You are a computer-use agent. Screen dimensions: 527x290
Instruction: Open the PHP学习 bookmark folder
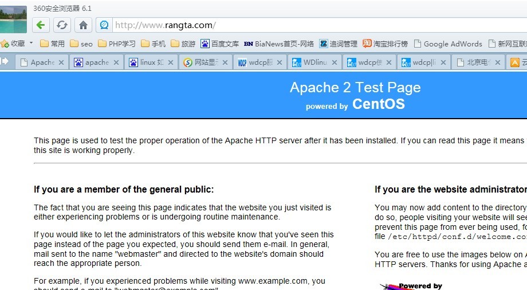pos(117,44)
